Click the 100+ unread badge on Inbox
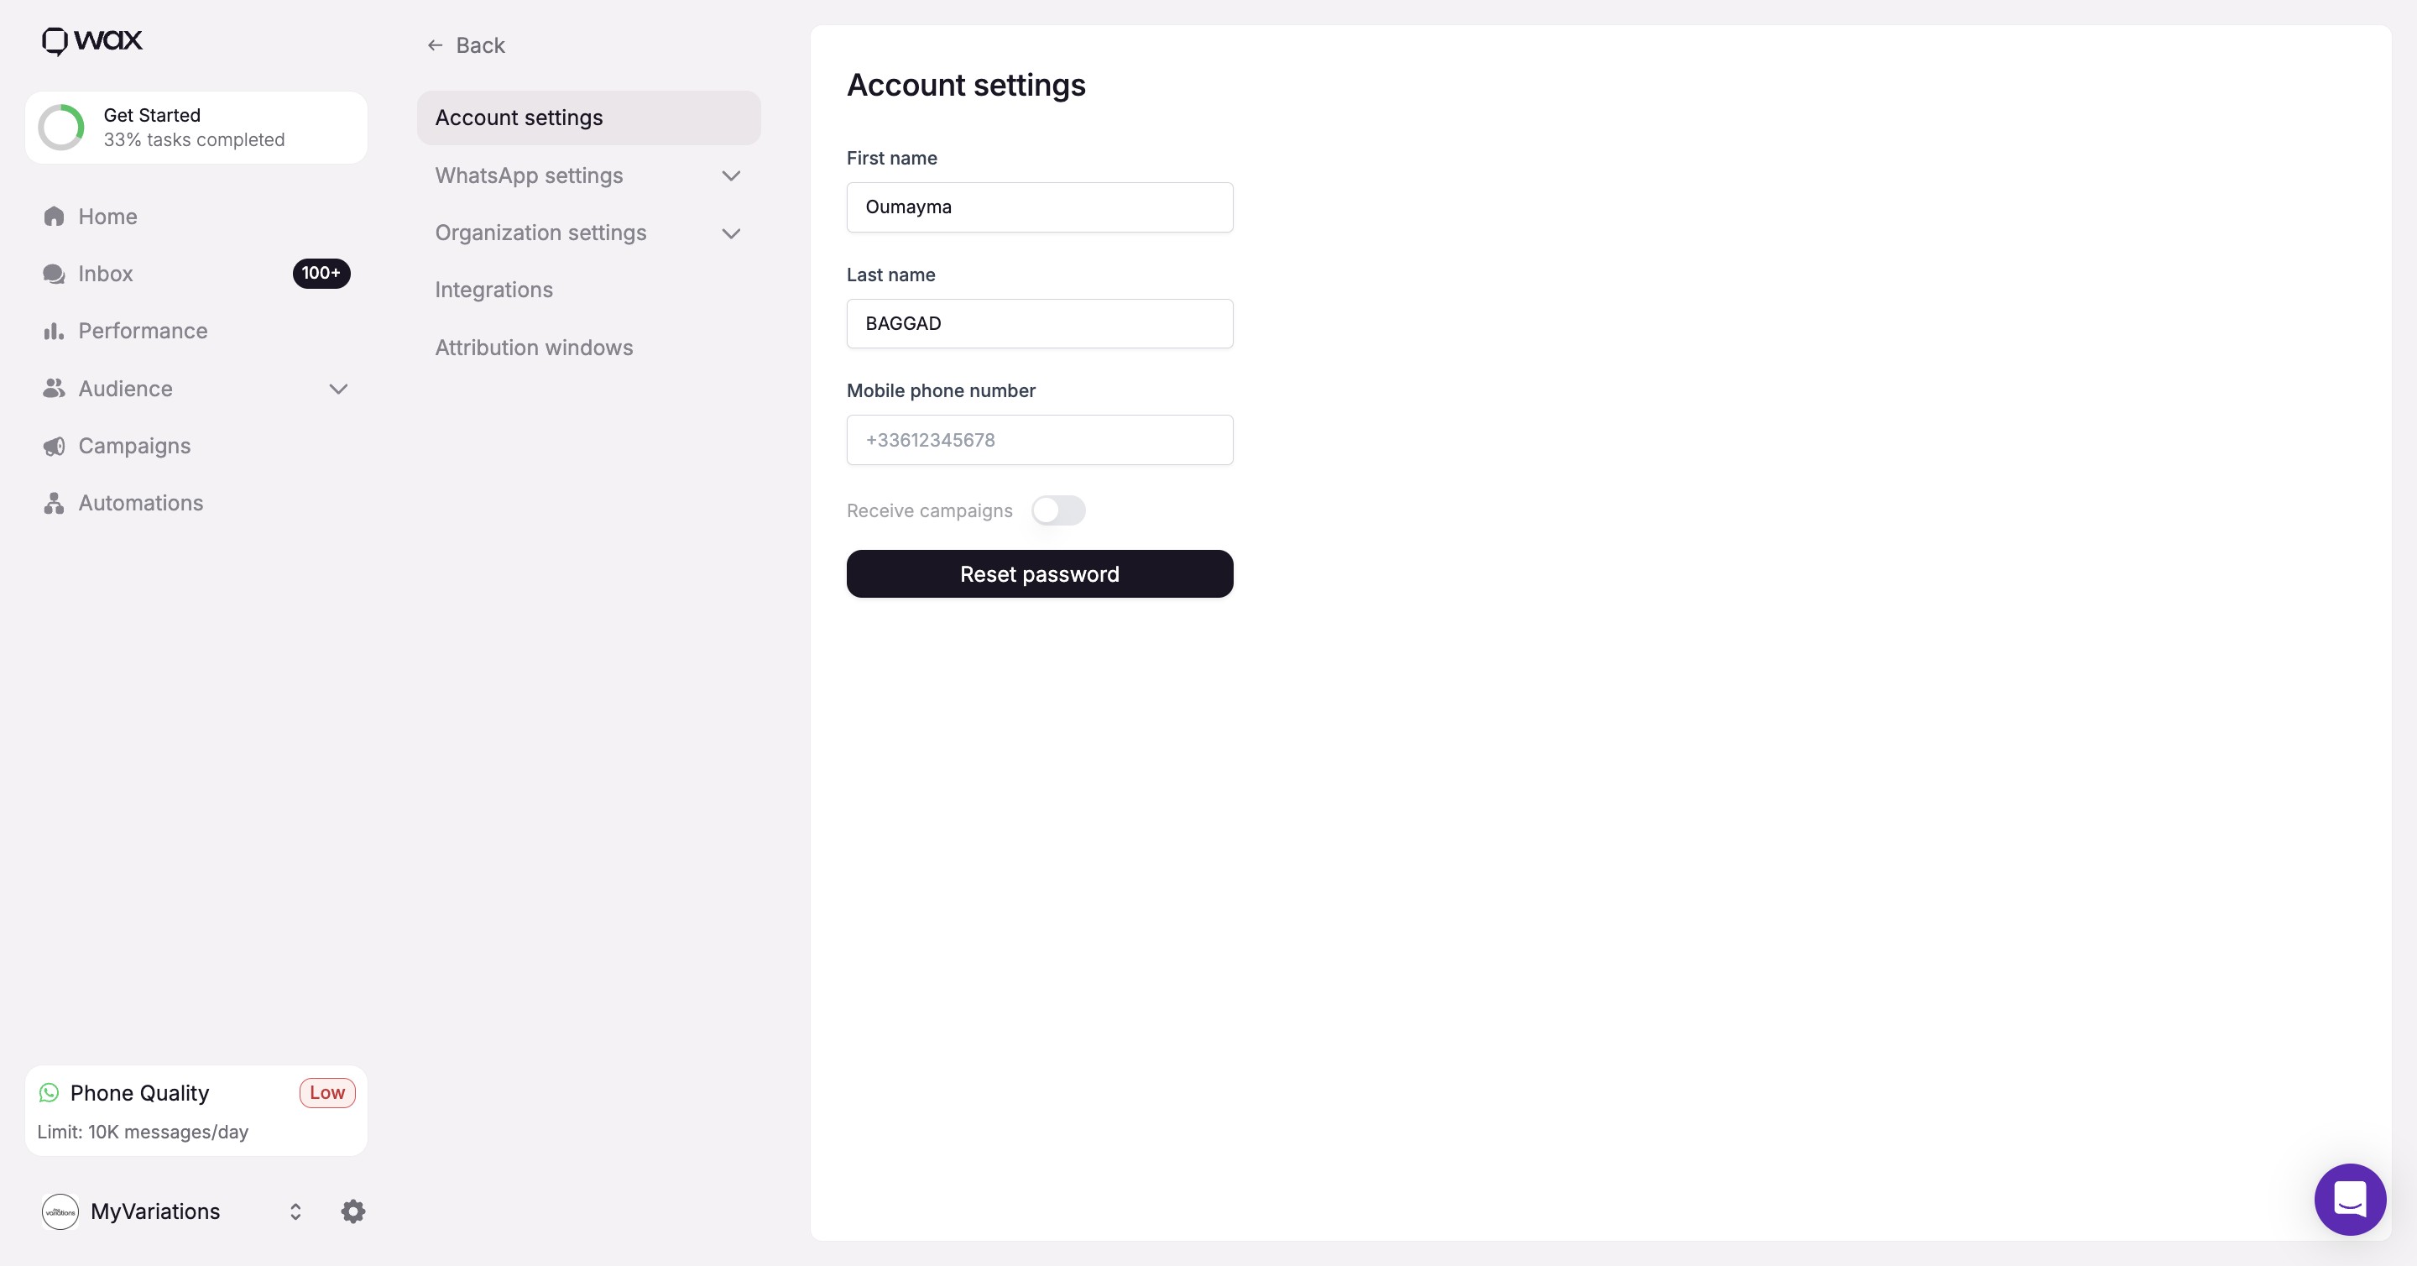Screen dimensions: 2417x1266 [x=321, y=273]
